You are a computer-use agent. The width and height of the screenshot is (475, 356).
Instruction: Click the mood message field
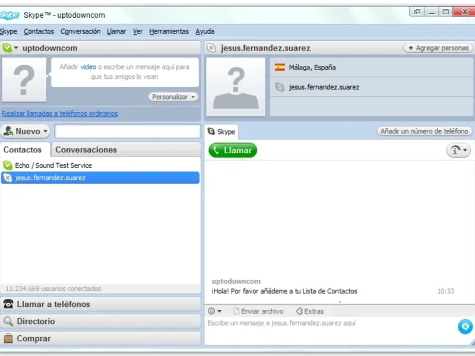(x=125, y=72)
